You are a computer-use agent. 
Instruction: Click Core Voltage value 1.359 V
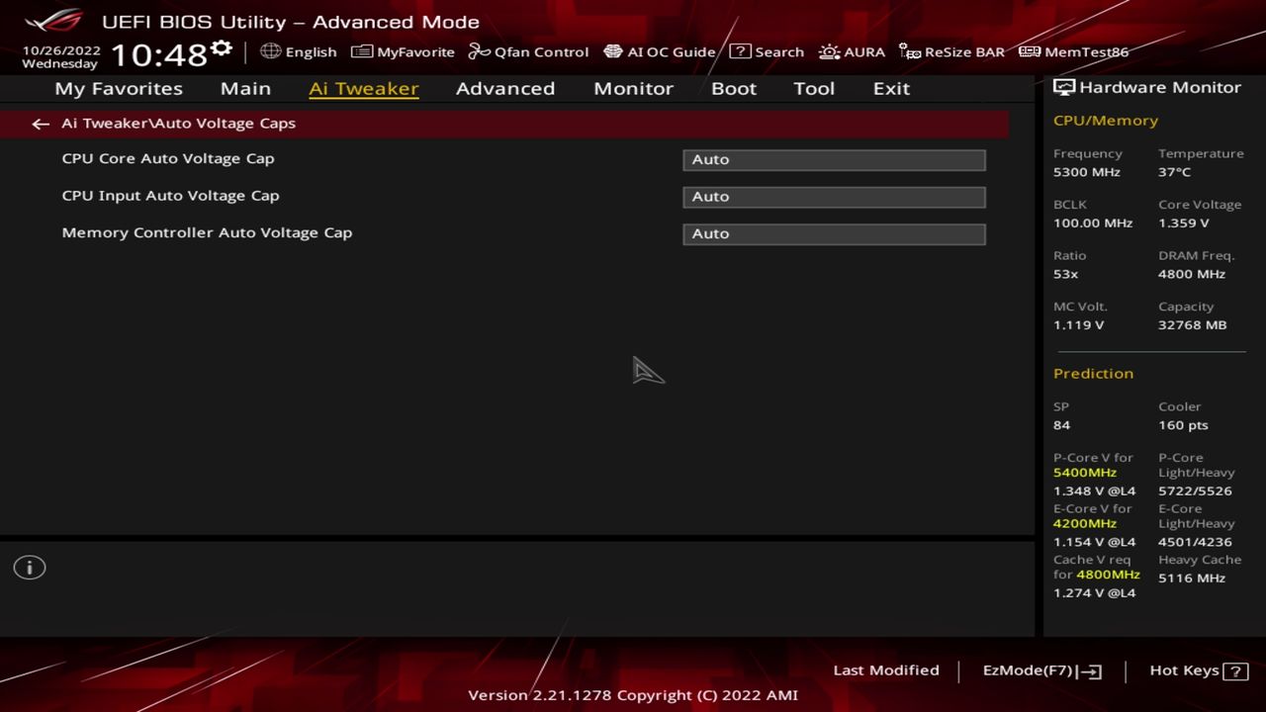point(1184,223)
